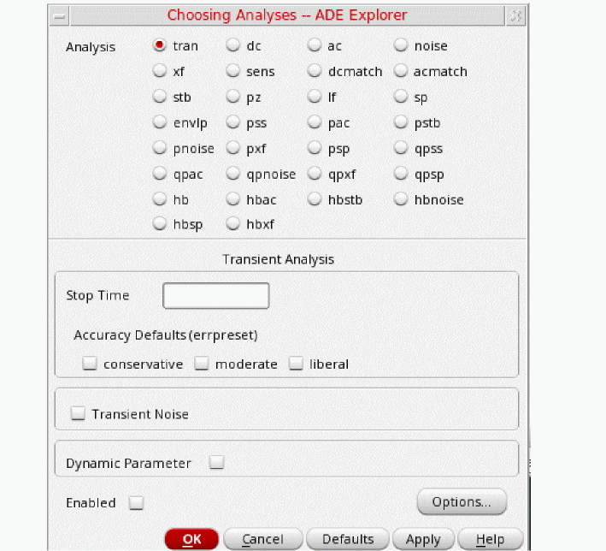The height and width of the screenshot is (551, 606).
Task: Choose the dcmatch analysis option
Action: tap(315, 71)
